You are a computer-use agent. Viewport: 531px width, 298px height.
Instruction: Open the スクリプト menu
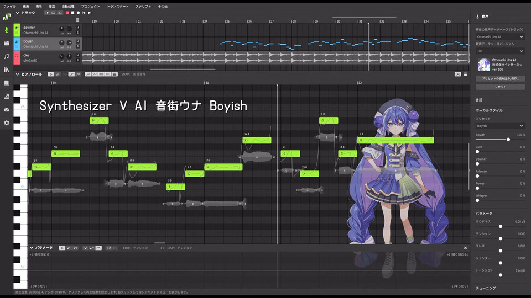(x=143, y=6)
